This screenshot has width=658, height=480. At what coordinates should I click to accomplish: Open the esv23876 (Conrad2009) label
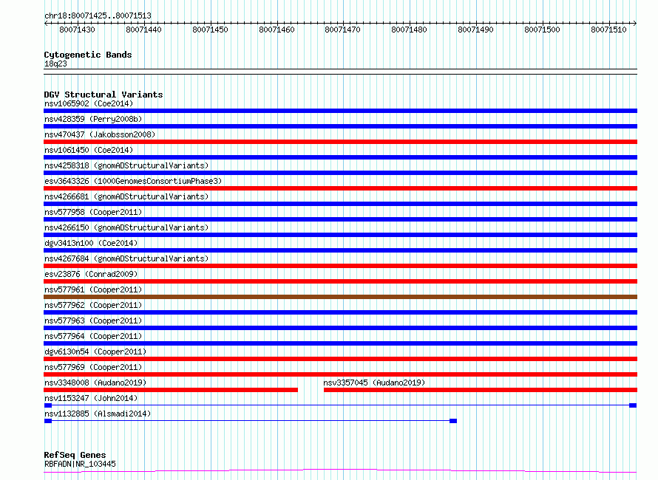[x=91, y=274]
